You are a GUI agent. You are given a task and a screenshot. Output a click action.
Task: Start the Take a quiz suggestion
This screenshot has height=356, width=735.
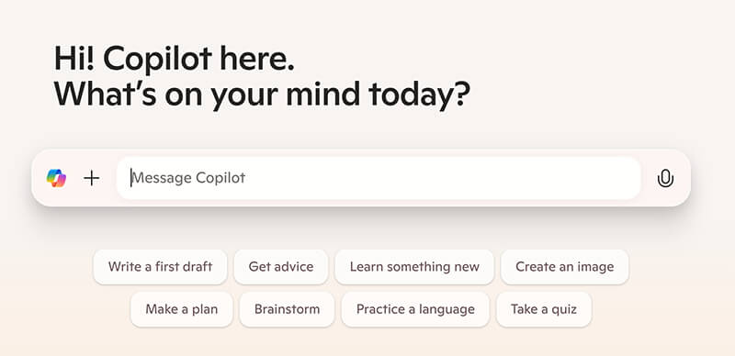click(x=544, y=309)
